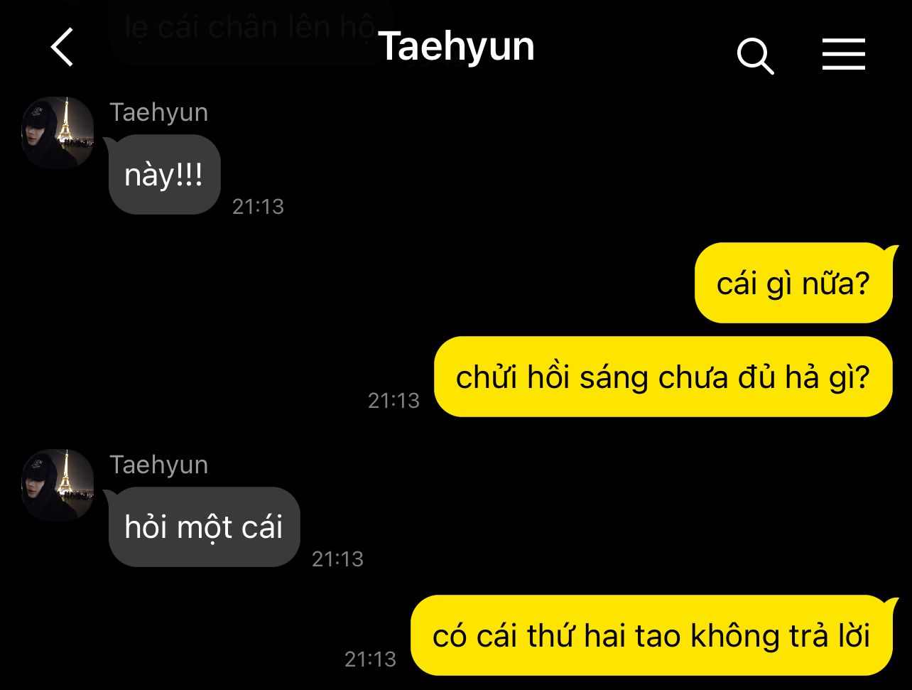Viewport: 912px width, 690px height.
Task: Select the "có cái thứ hai tao không trả lời" bubble
Action: click(651, 635)
